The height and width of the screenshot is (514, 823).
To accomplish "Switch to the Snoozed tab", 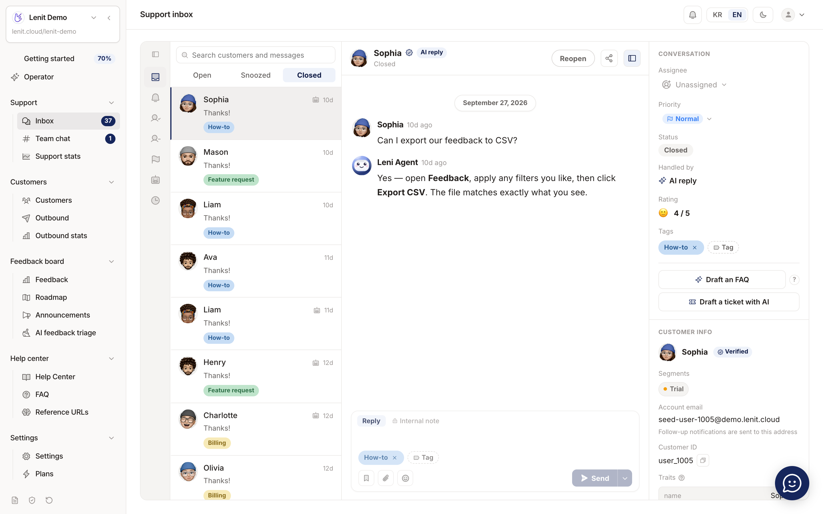I will pos(255,75).
